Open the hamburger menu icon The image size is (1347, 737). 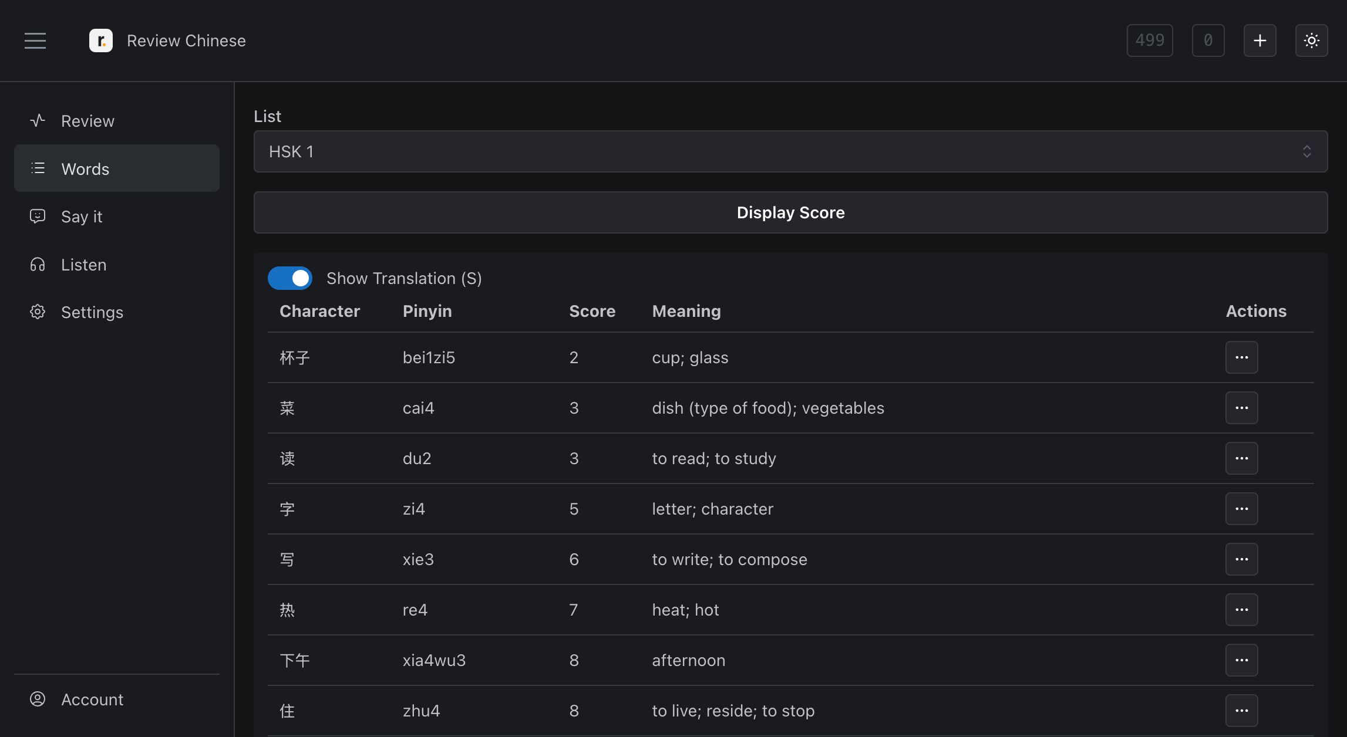point(35,40)
